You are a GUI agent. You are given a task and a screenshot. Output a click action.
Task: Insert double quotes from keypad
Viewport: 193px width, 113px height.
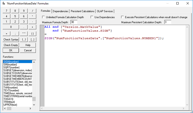(24, 34)
